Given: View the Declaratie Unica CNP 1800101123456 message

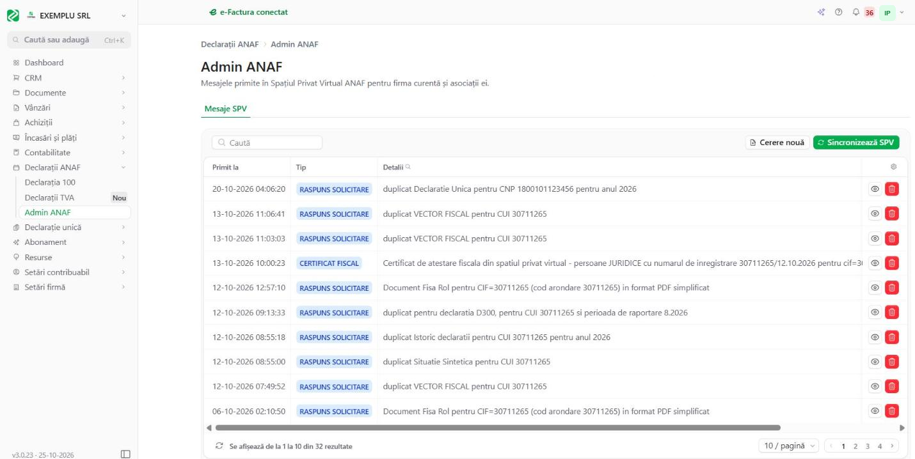Looking at the screenshot, I should [875, 189].
